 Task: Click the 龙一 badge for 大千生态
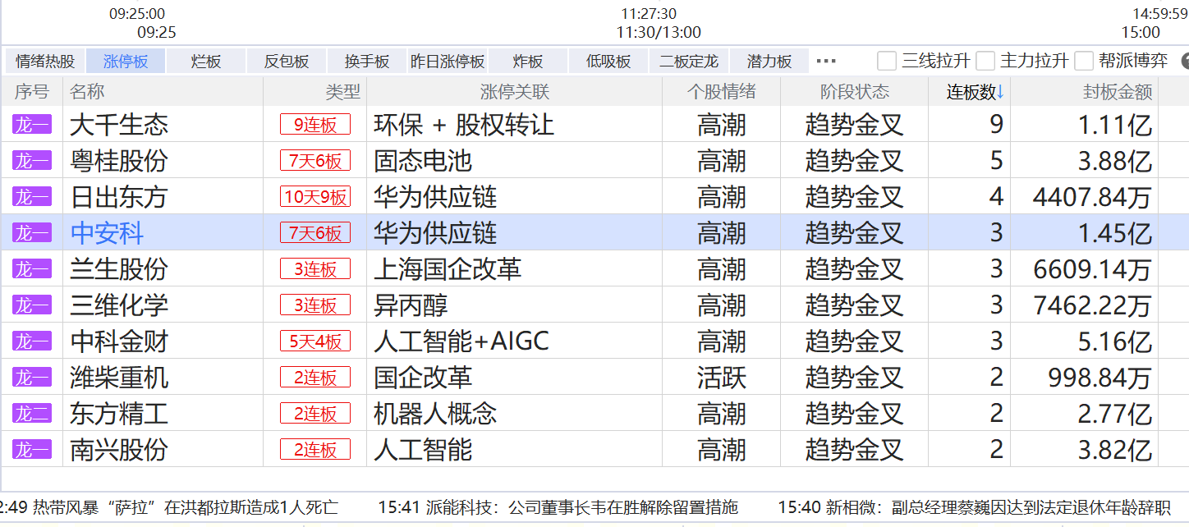(32, 125)
